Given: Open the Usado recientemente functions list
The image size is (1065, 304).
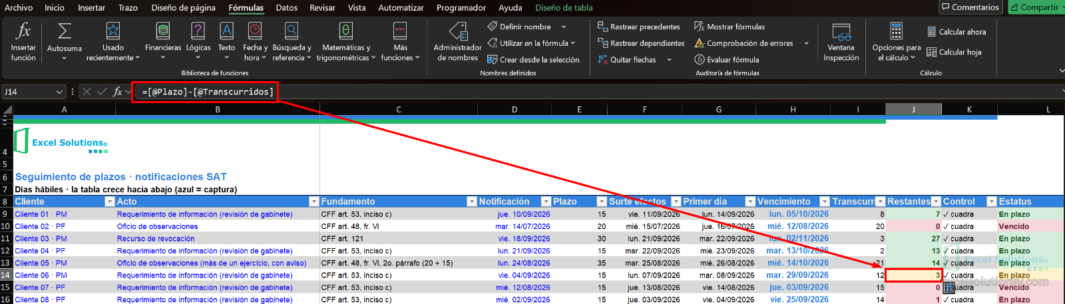Looking at the screenshot, I should point(113,42).
